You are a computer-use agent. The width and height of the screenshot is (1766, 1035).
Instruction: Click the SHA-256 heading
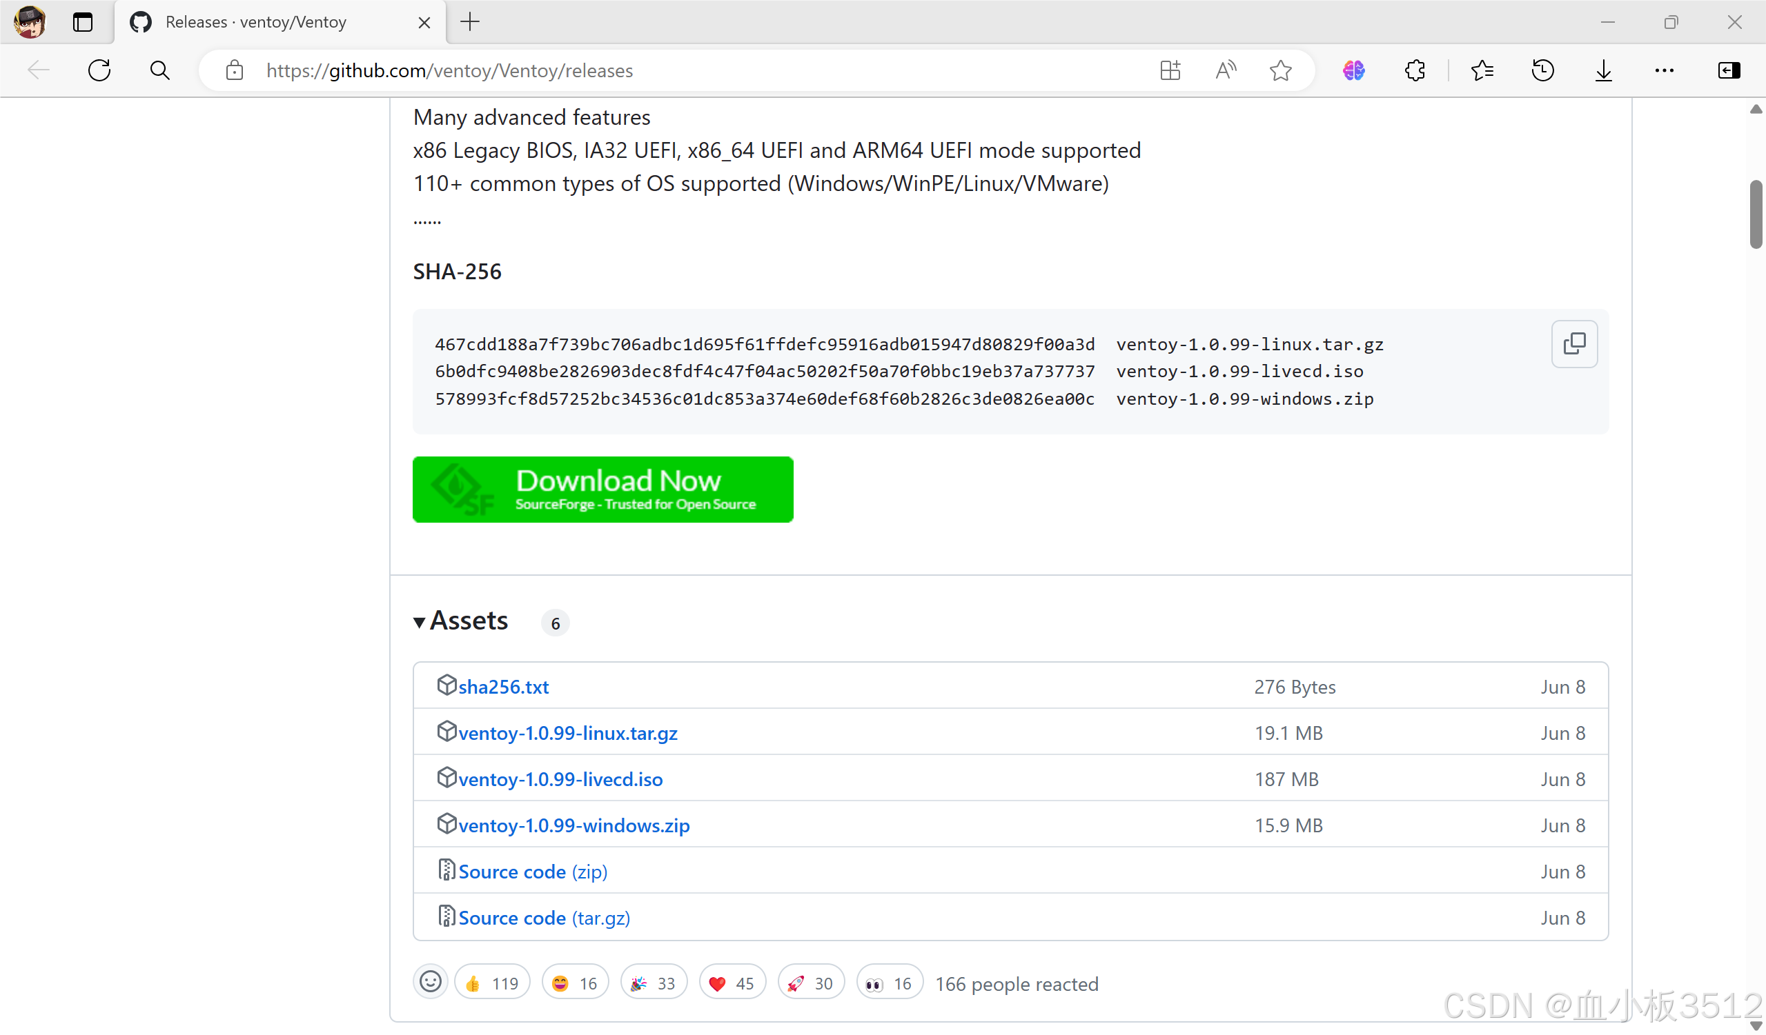tap(457, 271)
